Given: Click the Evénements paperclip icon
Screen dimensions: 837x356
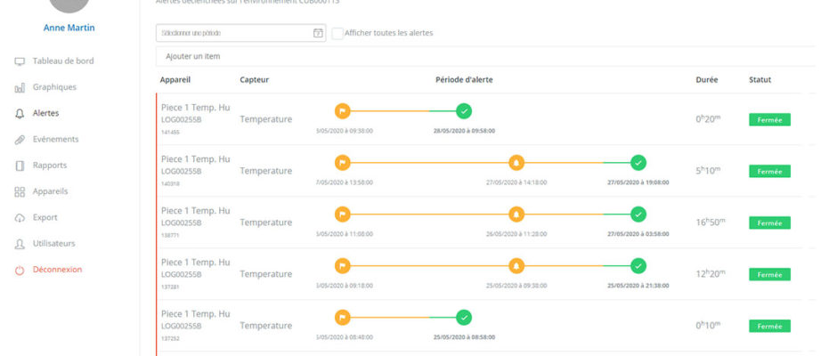Looking at the screenshot, I should point(20,140).
